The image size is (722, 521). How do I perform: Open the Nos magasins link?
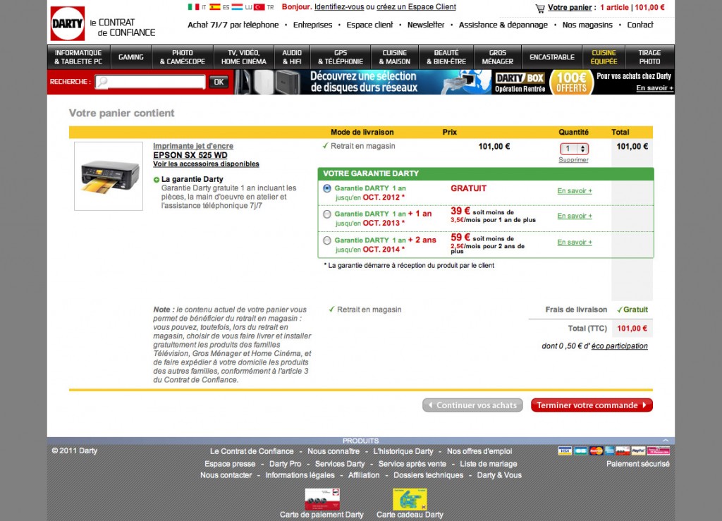[x=587, y=25]
